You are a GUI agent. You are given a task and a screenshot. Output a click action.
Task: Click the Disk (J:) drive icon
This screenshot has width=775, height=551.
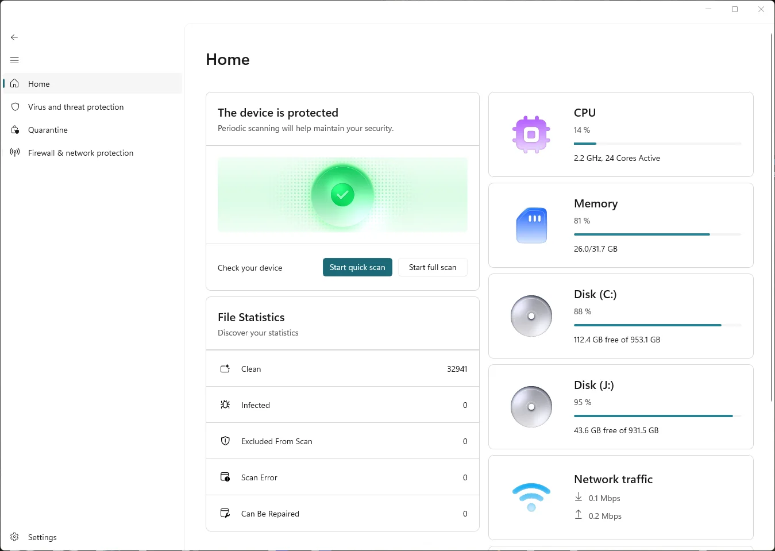point(531,407)
